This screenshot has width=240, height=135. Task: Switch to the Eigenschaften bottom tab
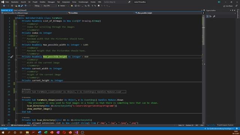(211, 125)
